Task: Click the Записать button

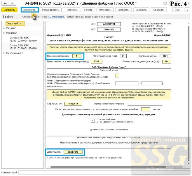Action: coord(9,10)
